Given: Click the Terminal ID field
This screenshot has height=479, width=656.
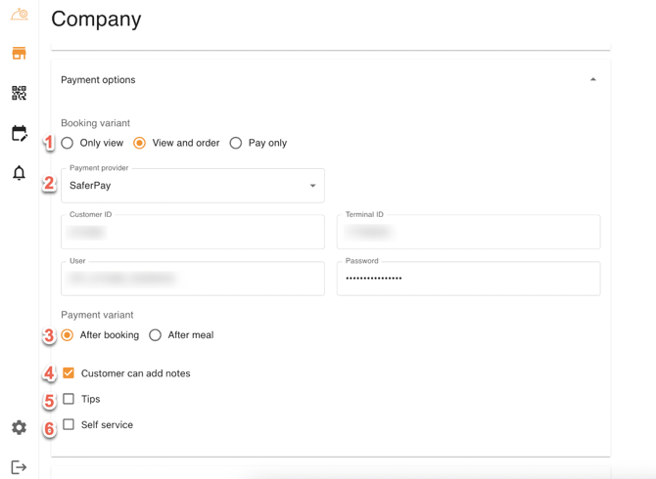Looking at the screenshot, I should (x=468, y=233).
